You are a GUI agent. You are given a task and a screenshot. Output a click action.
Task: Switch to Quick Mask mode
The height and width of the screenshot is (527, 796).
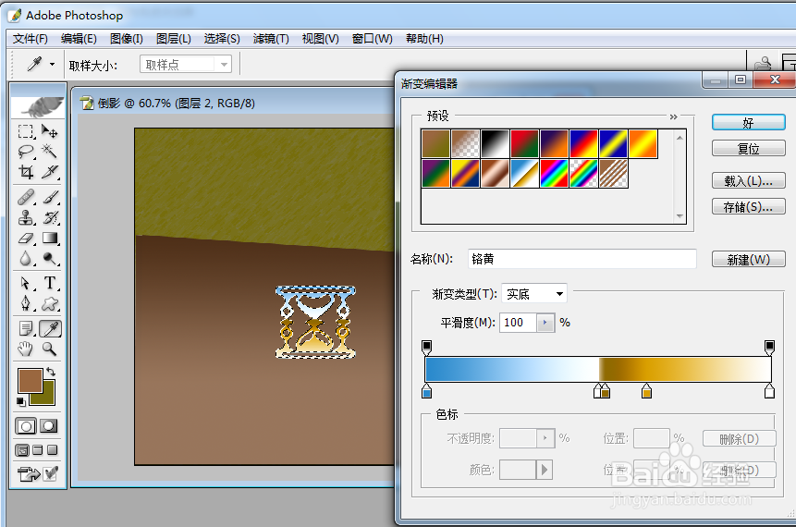49,426
